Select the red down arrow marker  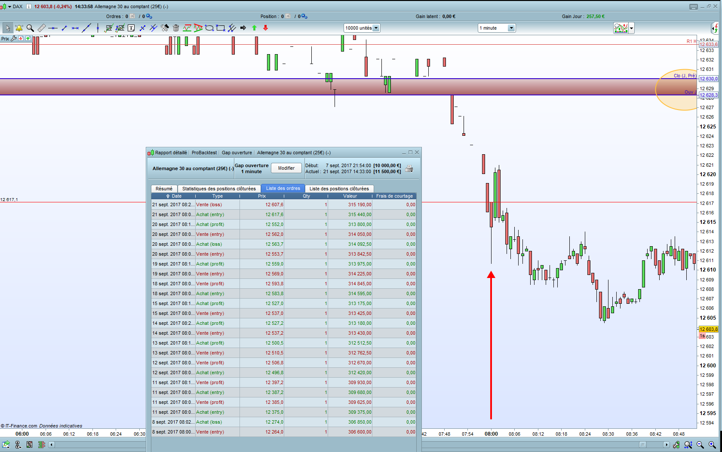click(x=265, y=28)
